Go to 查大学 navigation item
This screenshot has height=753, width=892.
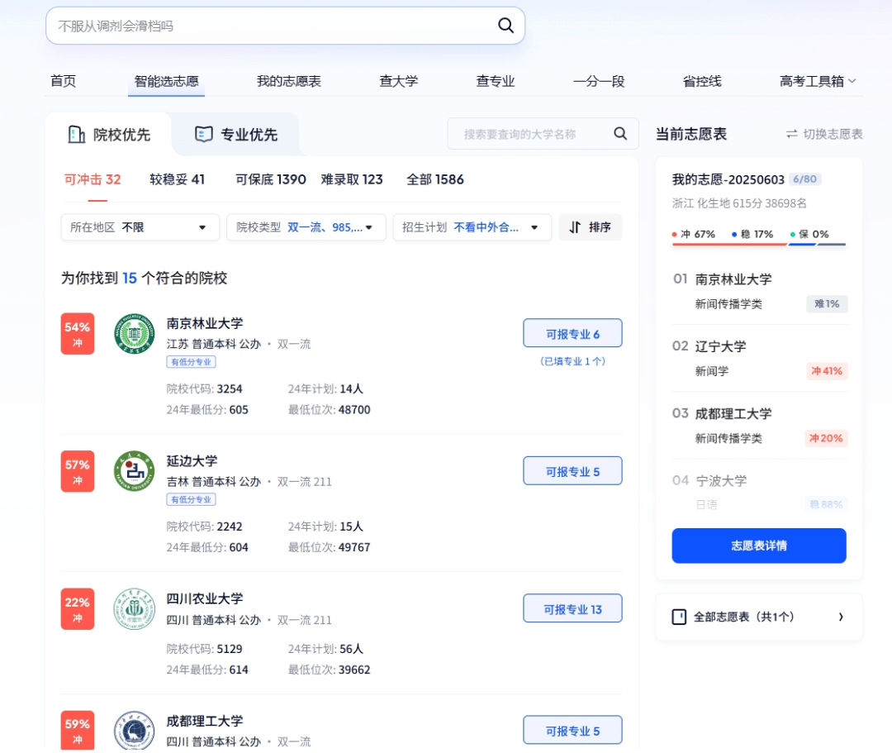tap(398, 81)
